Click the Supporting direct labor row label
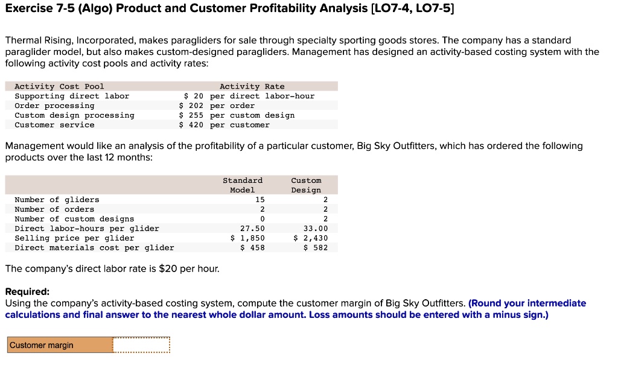This screenshot has height=371, width=618. point(72,96)
